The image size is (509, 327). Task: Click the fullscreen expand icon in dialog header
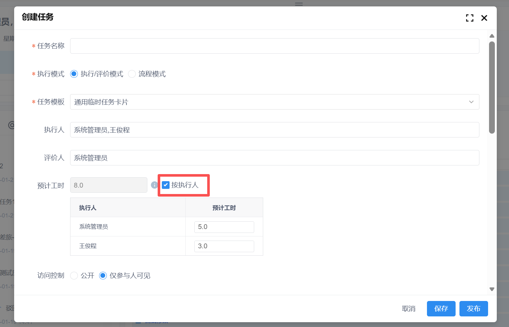click(469, 18)
